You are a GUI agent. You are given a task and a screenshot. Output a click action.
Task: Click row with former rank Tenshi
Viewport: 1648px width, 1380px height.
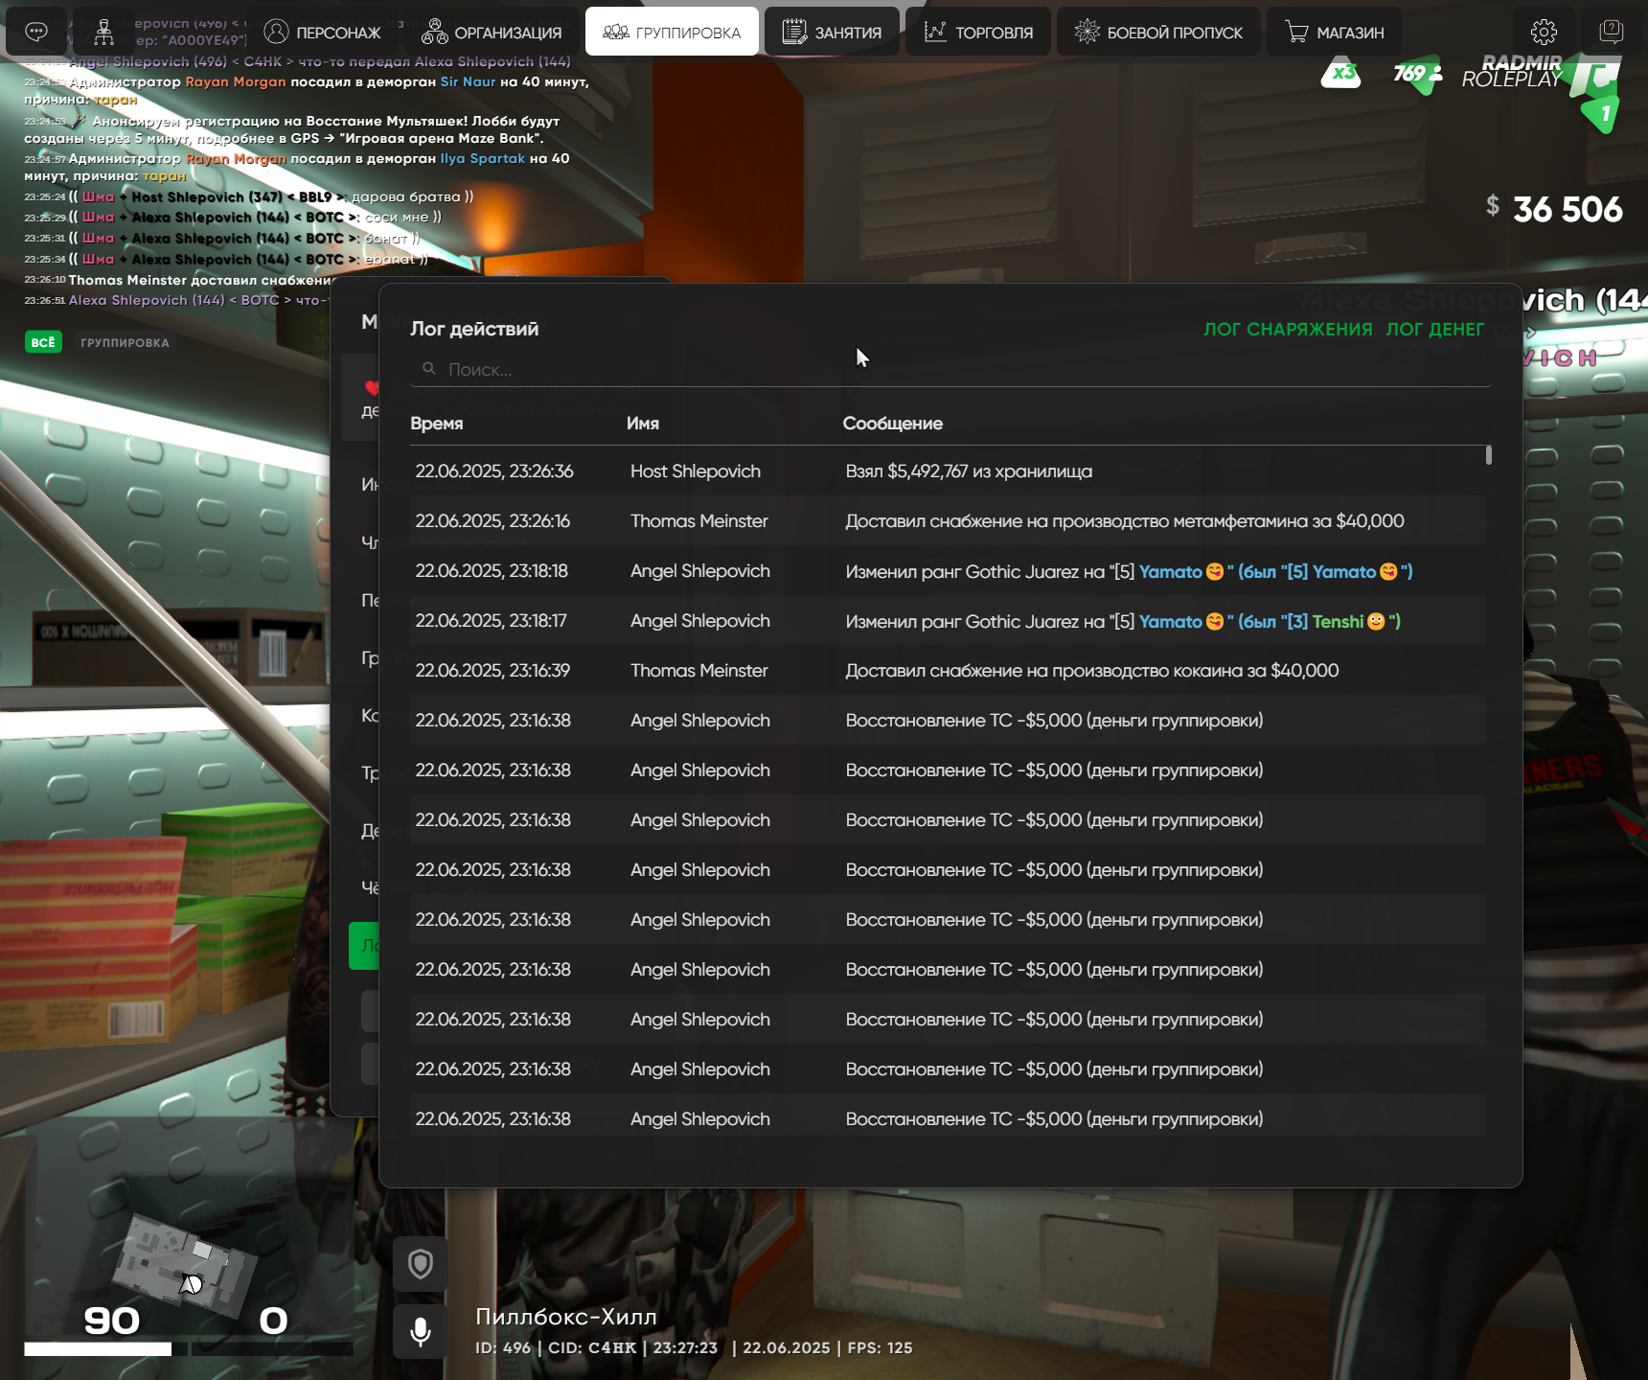948,620
